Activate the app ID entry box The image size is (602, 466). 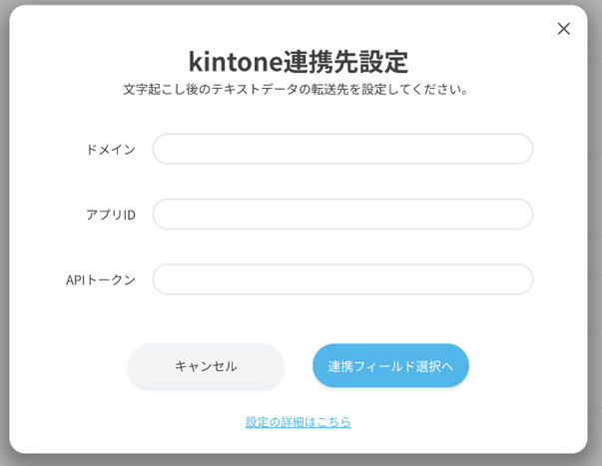coord(342,214)
